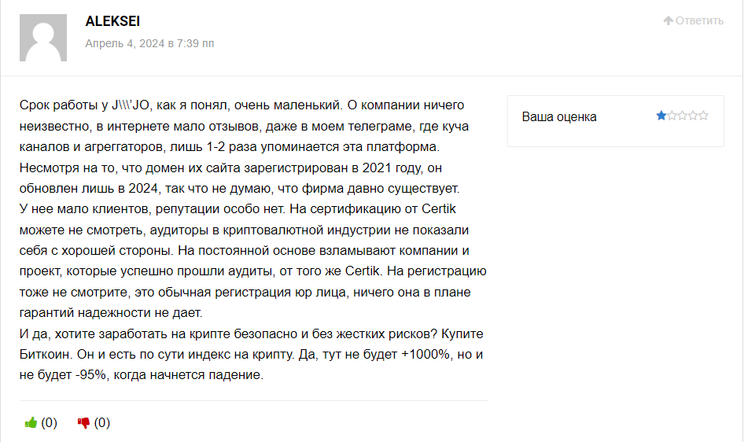744x442 pixels.
Task: Click the dislike counter next to thumbs down
Action: coord(102,422)
